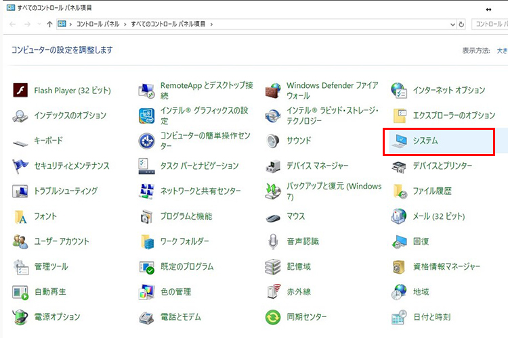
Task: Open the ファイル履歴 icon
Action: [400, 191]
